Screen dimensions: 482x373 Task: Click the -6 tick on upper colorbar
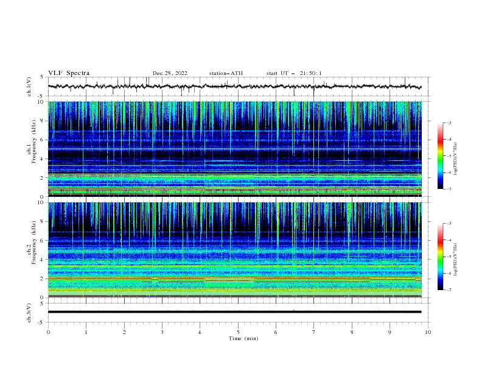pyautogui.click(x=449, y=172)
